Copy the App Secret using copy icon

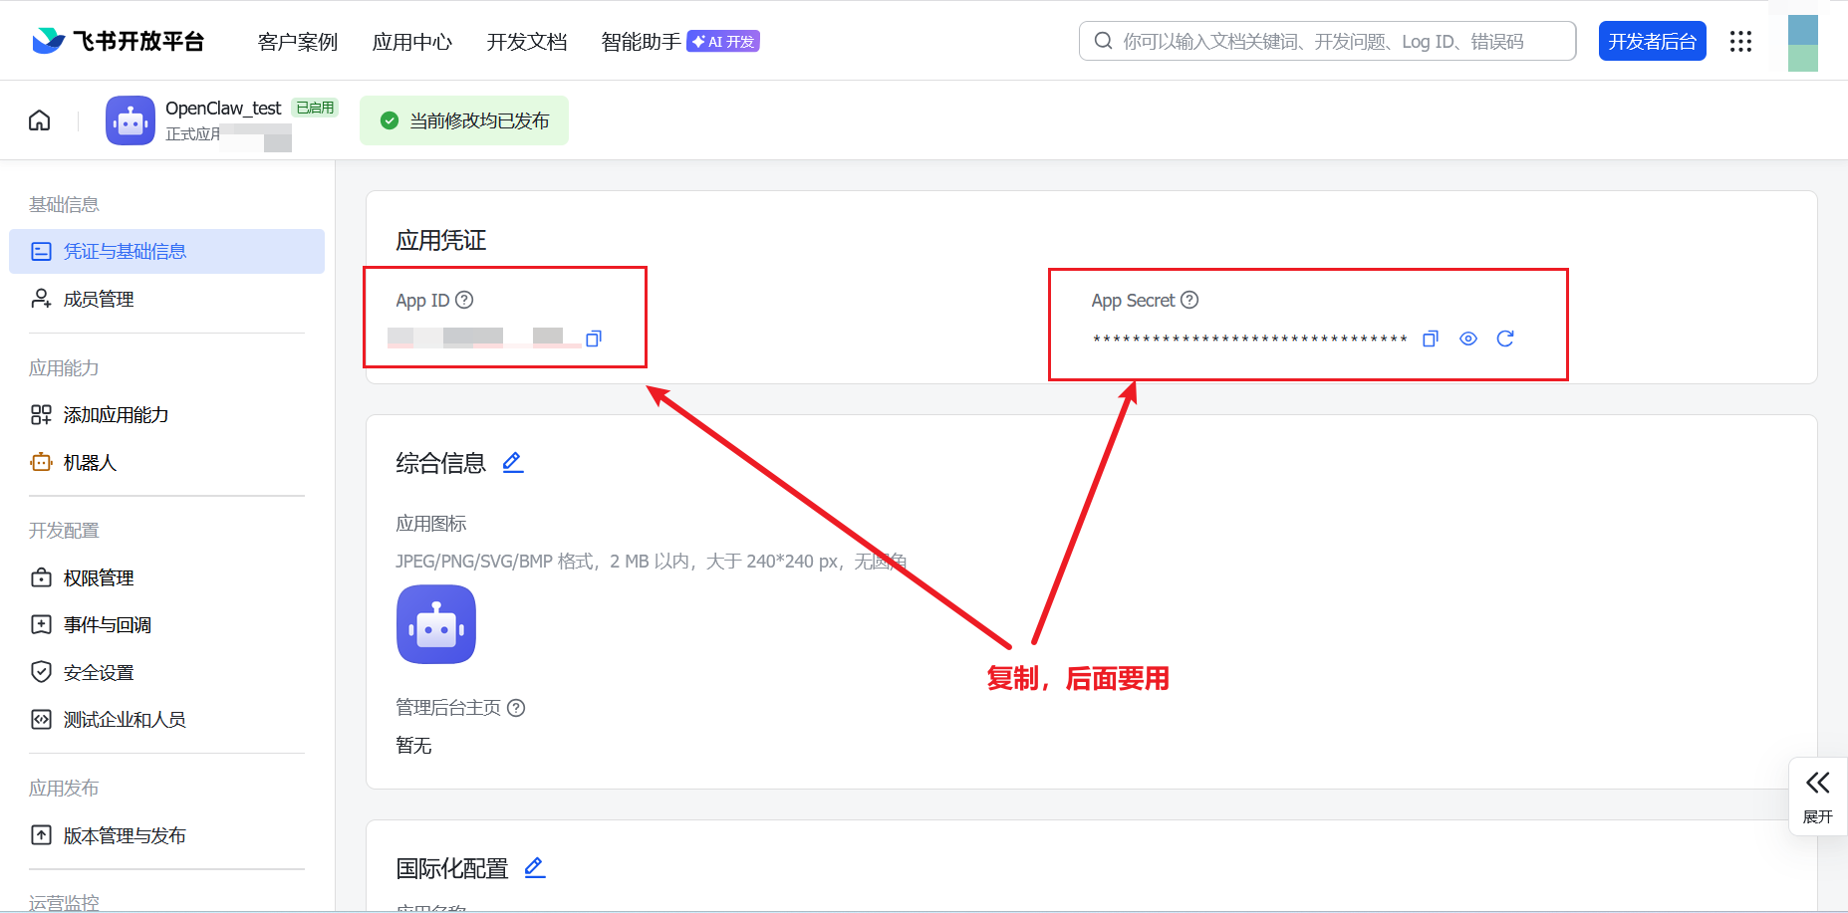tap(1430, 339)
